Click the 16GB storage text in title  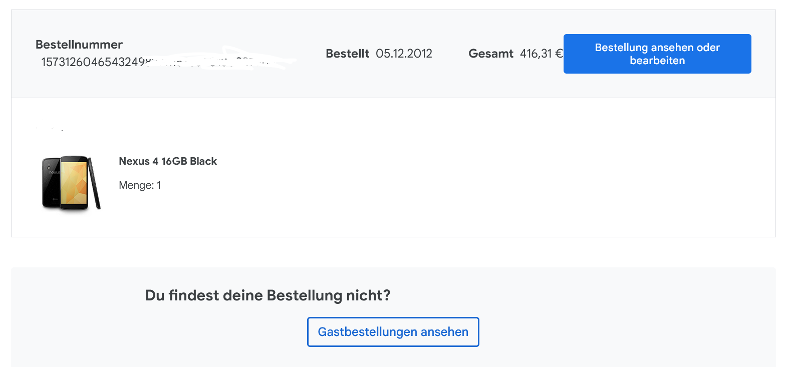point(173,161)
